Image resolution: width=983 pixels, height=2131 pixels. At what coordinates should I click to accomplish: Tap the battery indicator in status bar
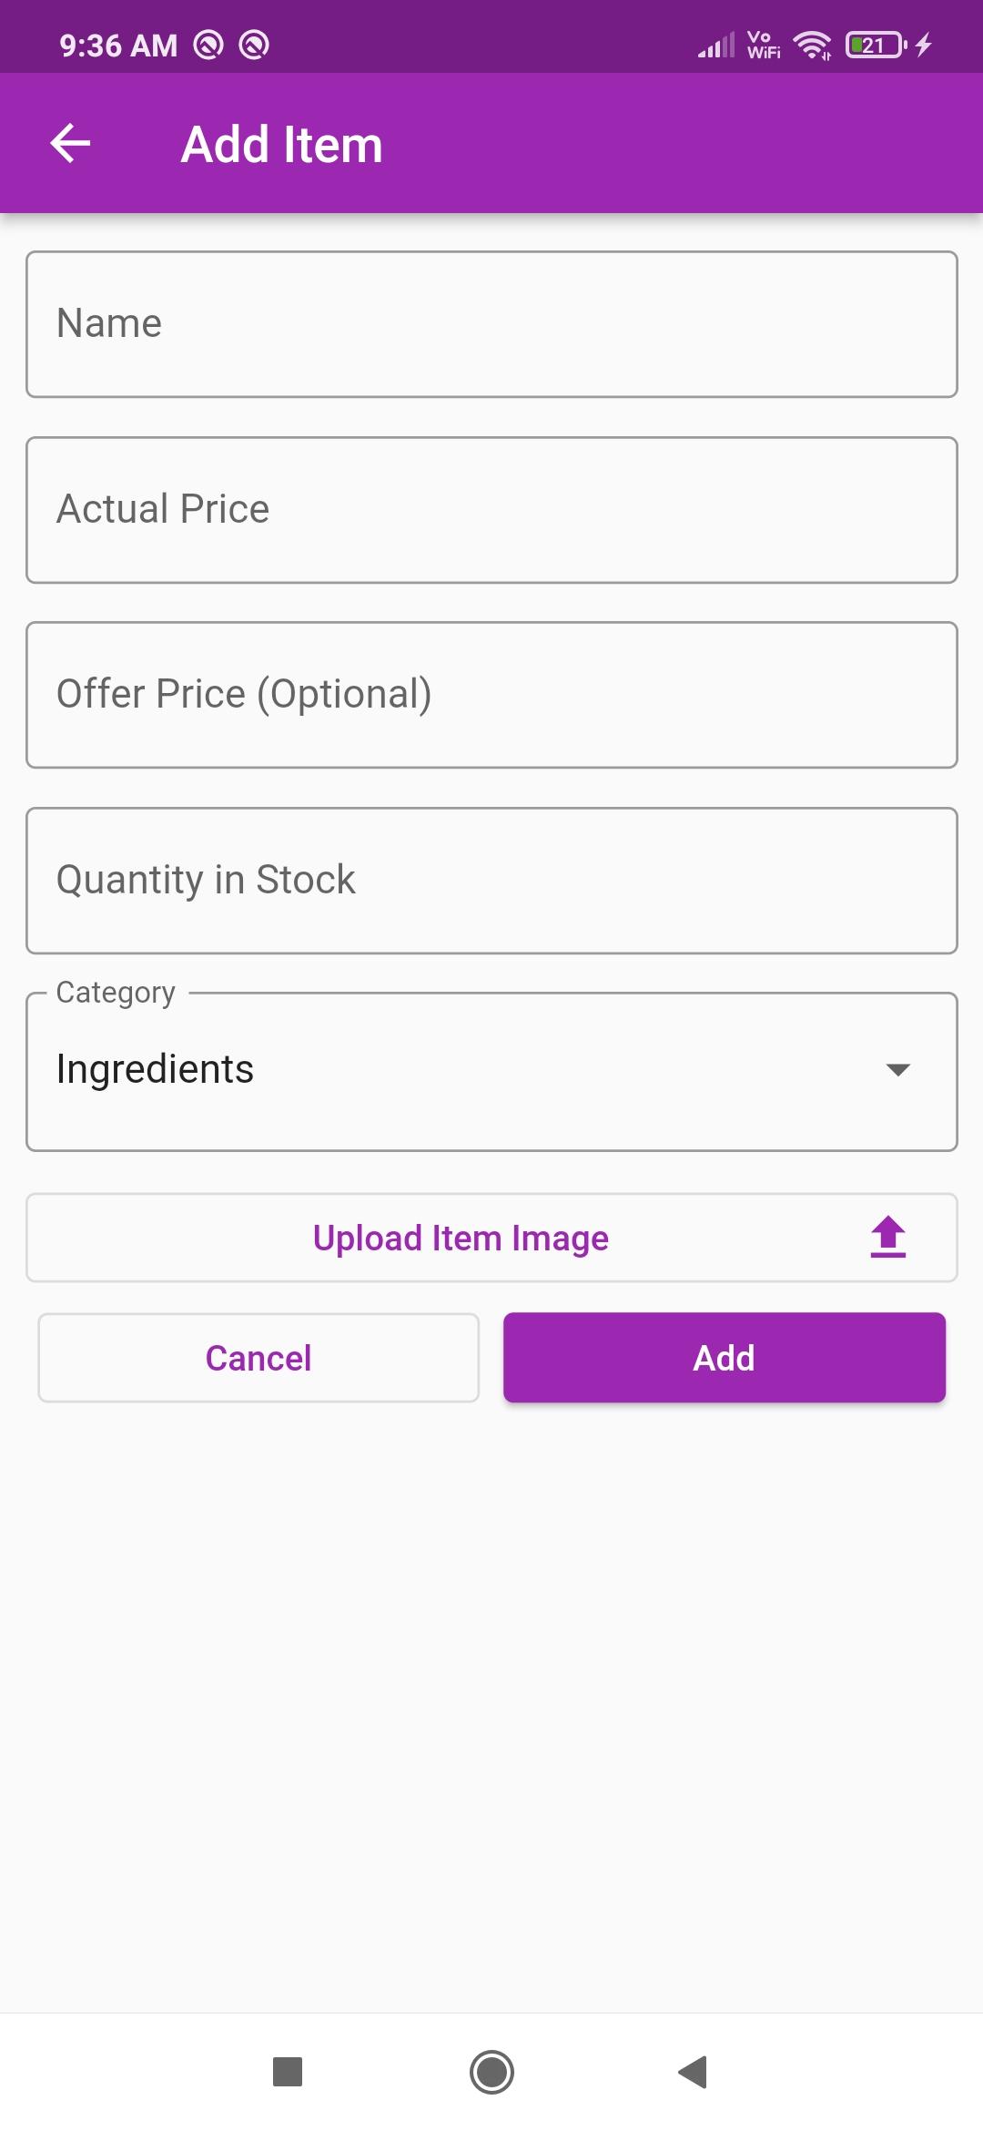pyautogui.click(x=877, y=45)
